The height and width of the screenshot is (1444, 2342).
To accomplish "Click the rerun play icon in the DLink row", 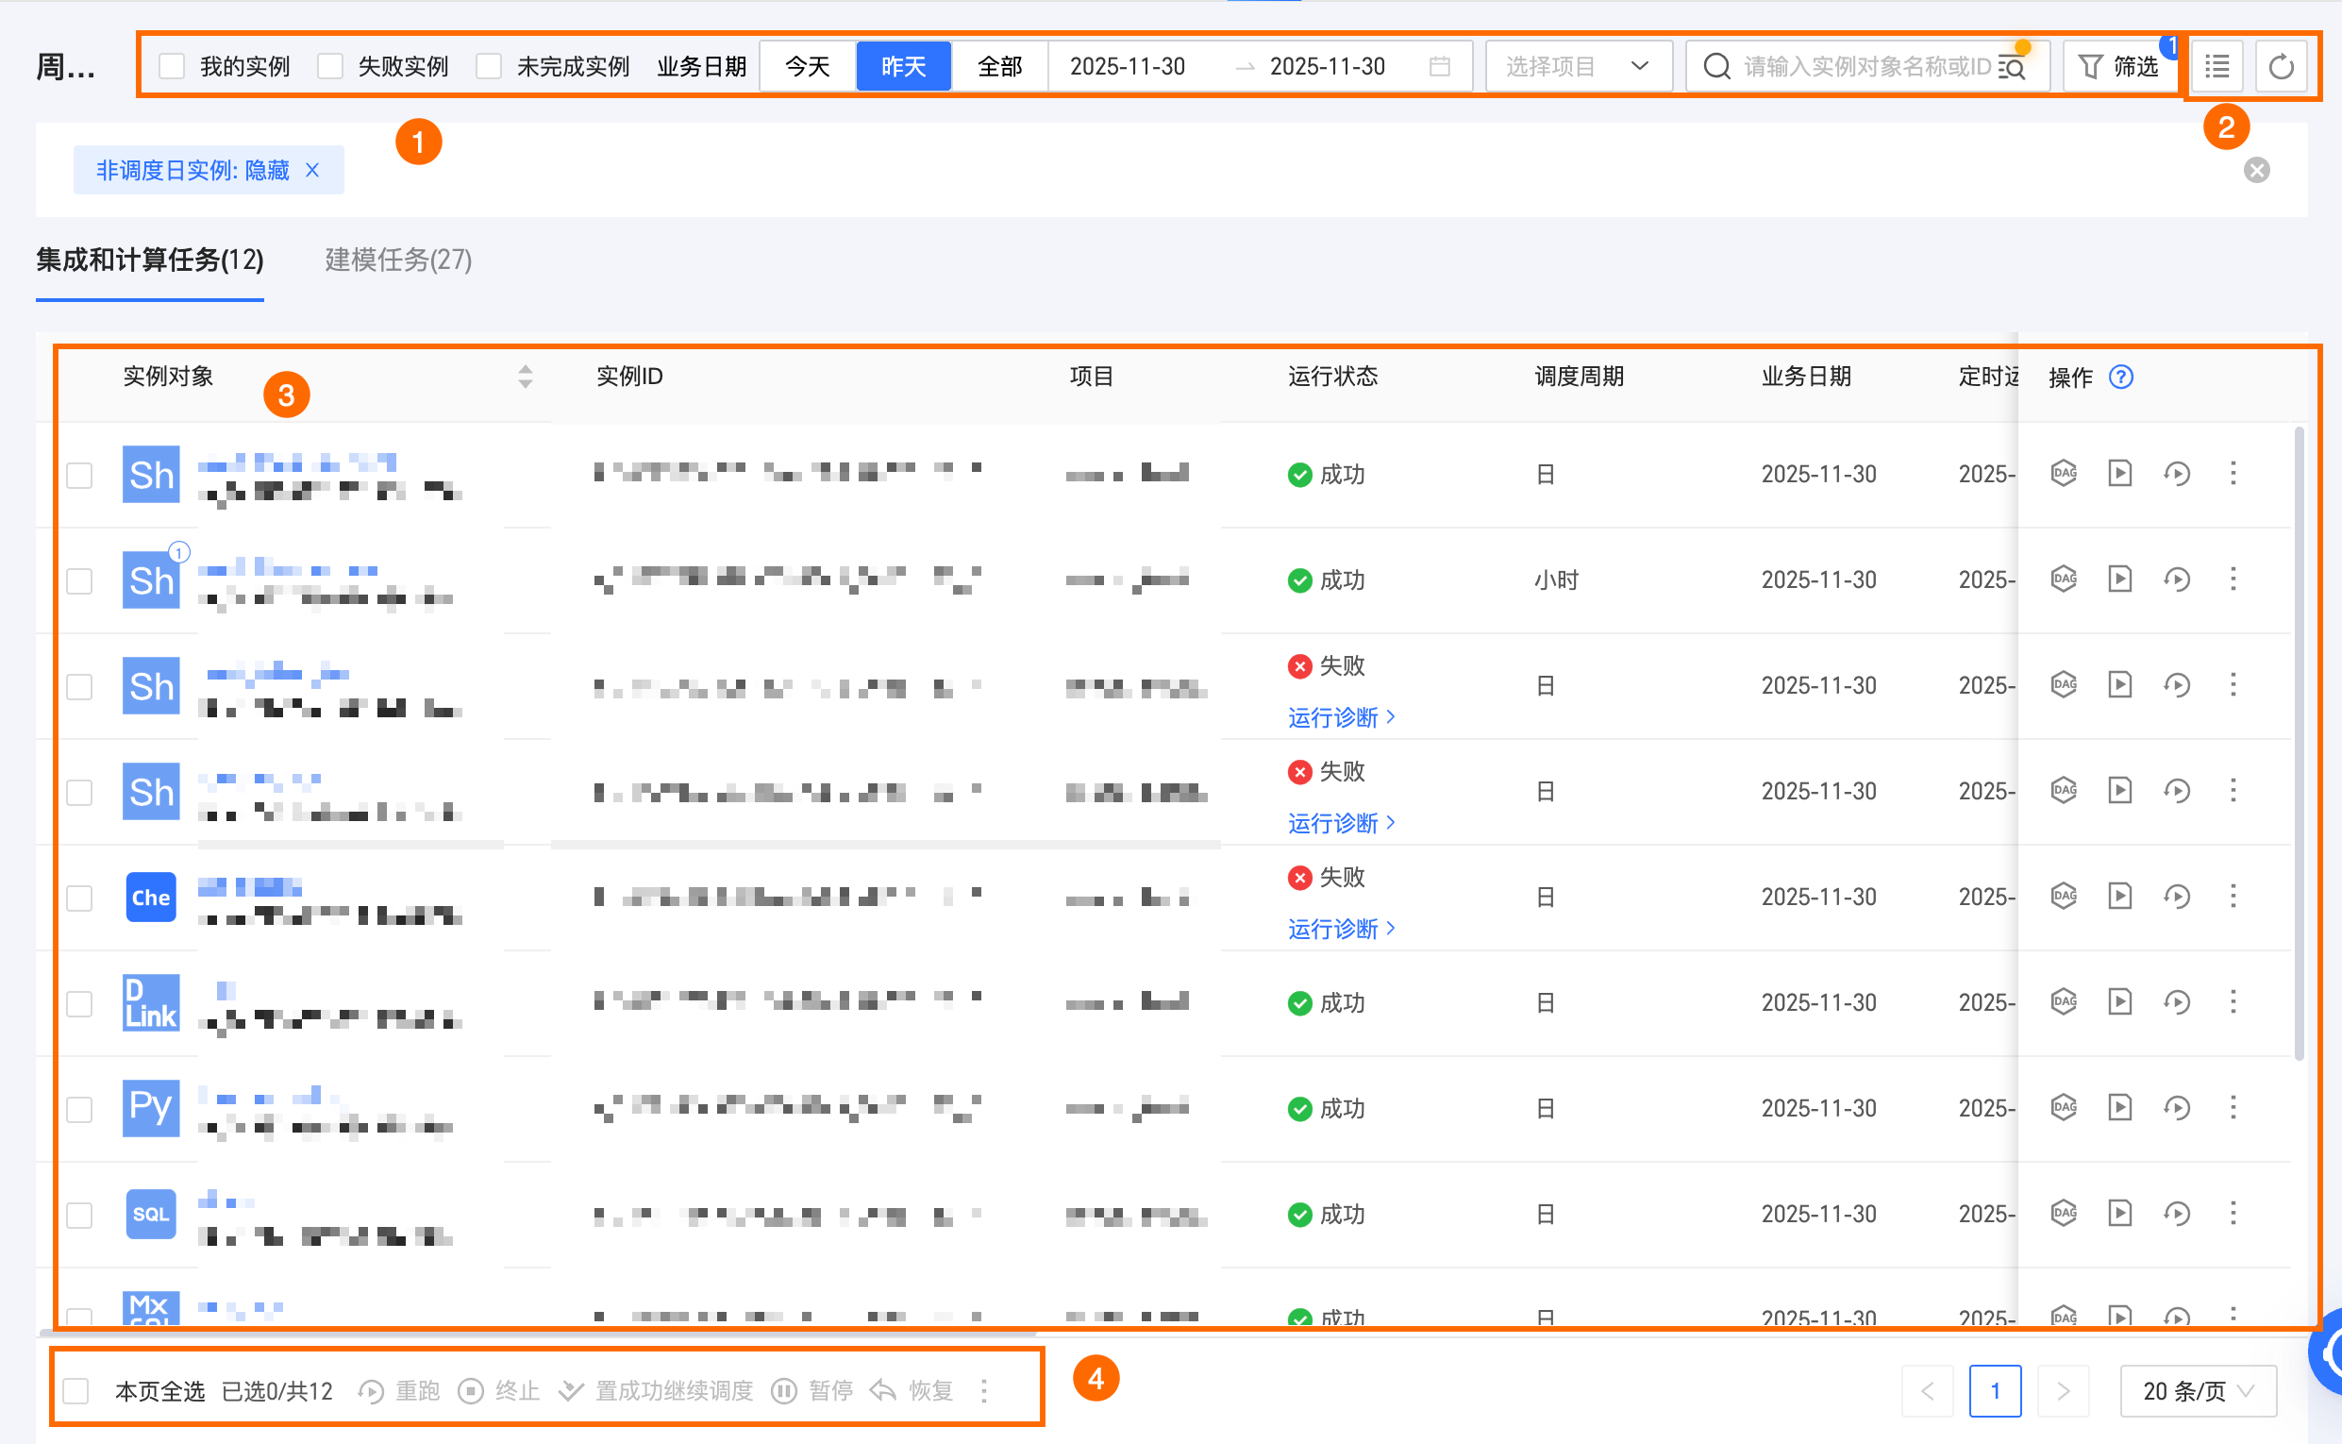I will pos(2118,1000).
